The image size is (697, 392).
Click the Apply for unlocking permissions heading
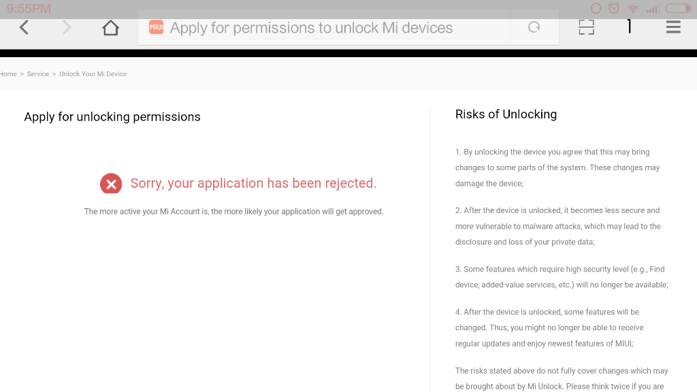point(112,117)
